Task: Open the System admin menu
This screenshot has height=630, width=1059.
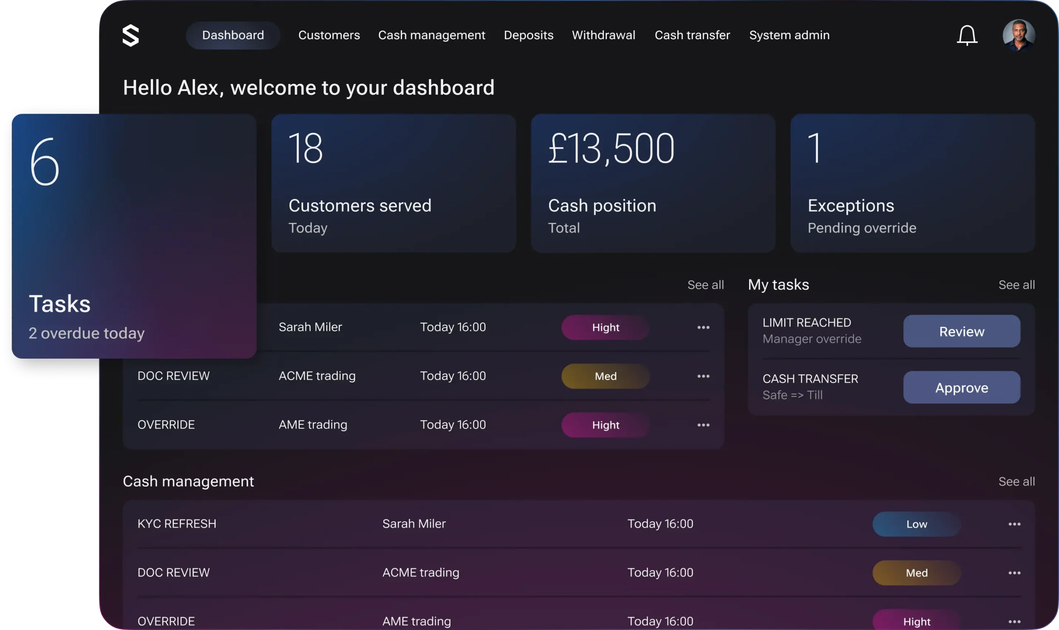Action: pos(789,35)
